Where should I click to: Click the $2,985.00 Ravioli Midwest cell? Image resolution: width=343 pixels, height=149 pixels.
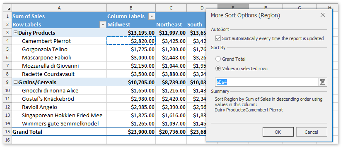(x=131, y=107)
